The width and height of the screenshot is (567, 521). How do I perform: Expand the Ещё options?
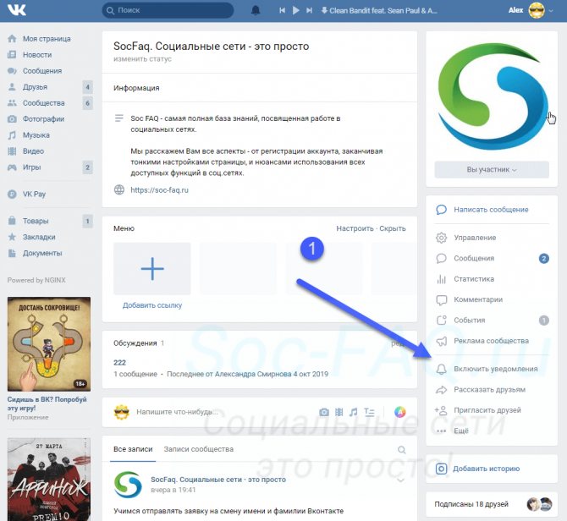click(461, 431)
